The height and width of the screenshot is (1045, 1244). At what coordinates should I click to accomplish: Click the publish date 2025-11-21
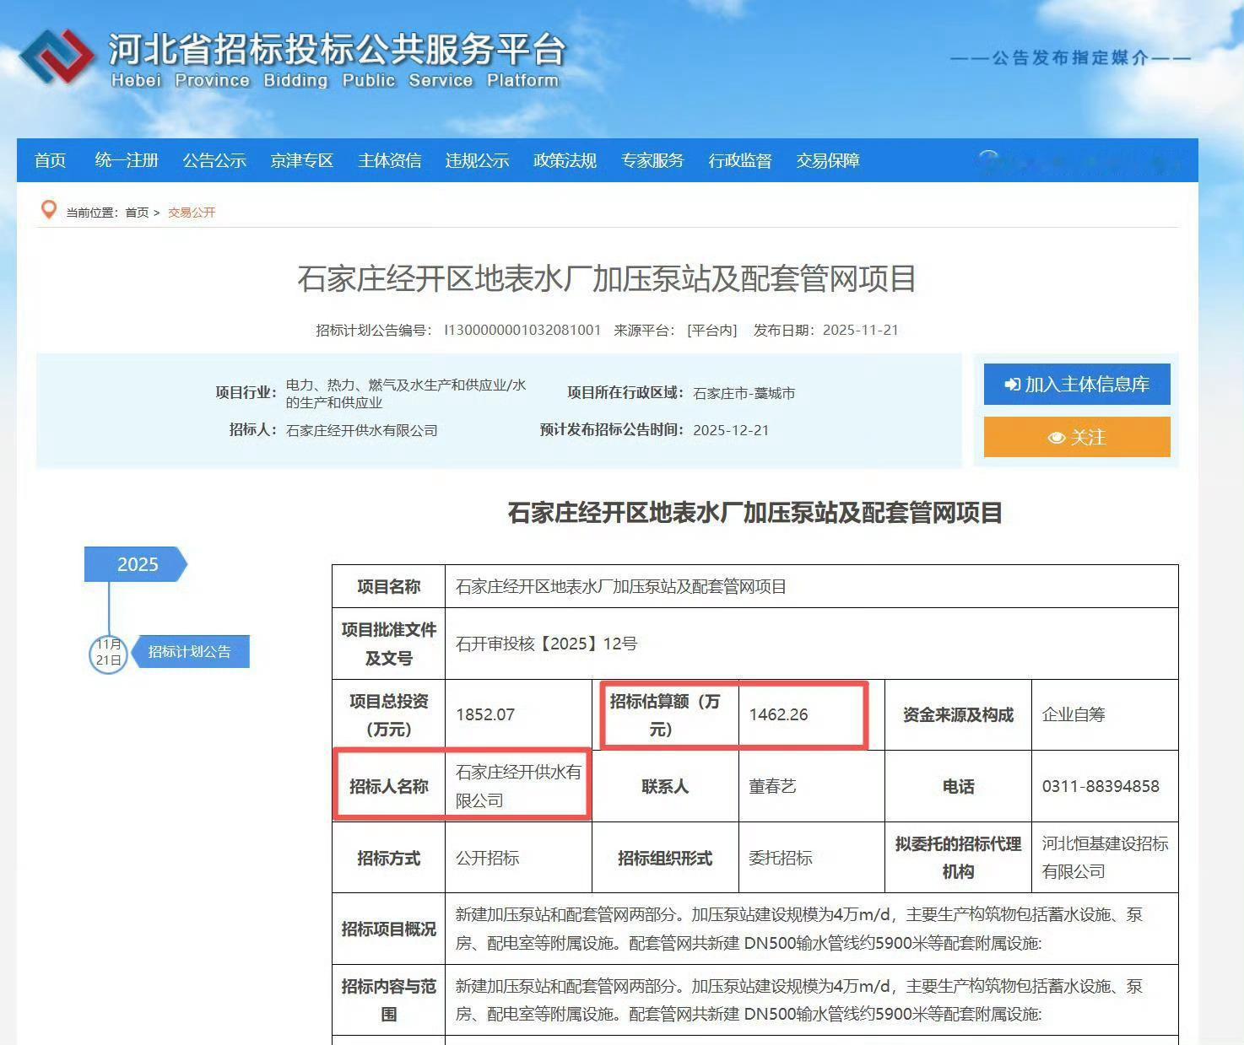pos(861,330)
